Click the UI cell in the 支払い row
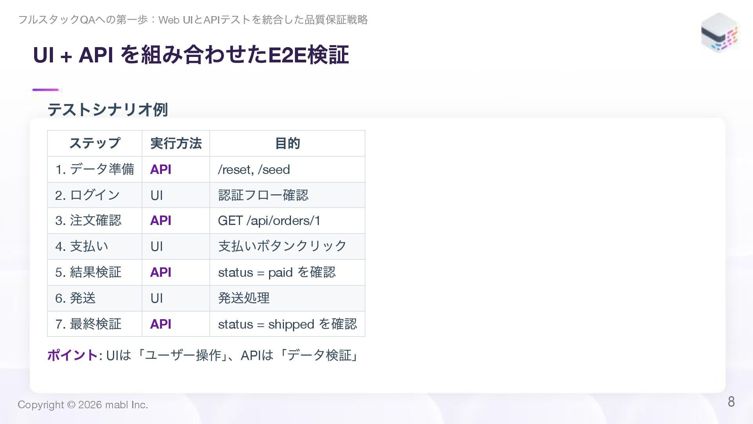Viewport: 753px width, 424px height. pos(156,247)
